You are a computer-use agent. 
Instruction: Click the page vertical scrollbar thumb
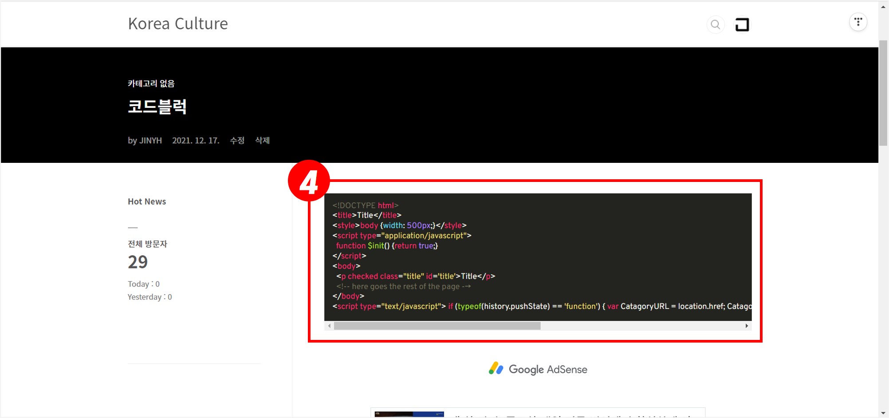point(883,93)
